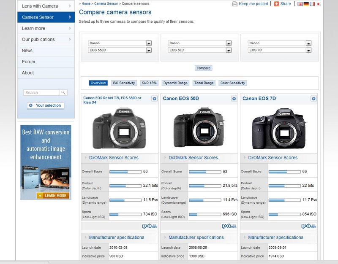Image resolution: width=338 pixels, height=264 pixels.
Task: Expand the EOS 7D model dropdown
Action: [308, 50]
